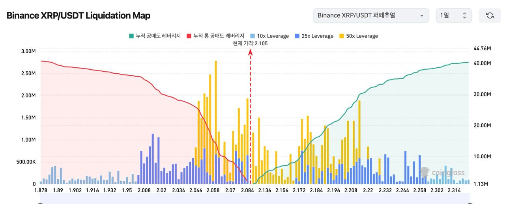Screen dimensions: 505x204
Task: Click the 2.046 x-axis price label
Action: (x=196, y=191)
